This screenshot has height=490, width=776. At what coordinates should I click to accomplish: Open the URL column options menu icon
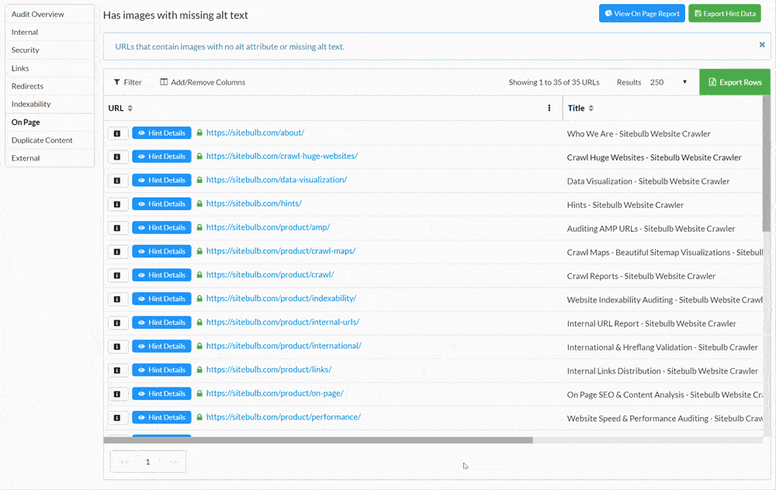tap(549, 108)
